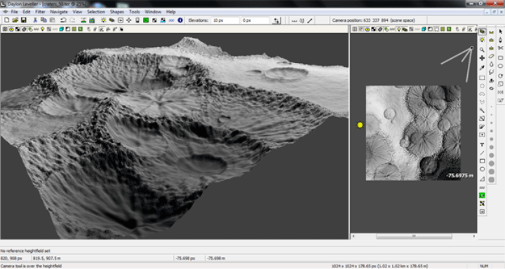The width and height of the screenshot is (505, 269).
Task: Toggle cyan cube in 3D view toolbar
Action: [x=61, y=29]
